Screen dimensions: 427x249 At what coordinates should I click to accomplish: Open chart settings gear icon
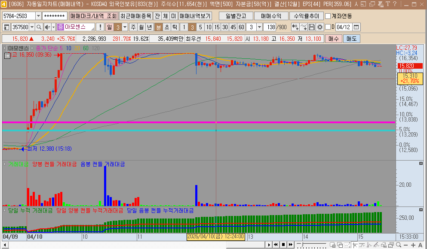pyautogui.click(x=319, y=27)
